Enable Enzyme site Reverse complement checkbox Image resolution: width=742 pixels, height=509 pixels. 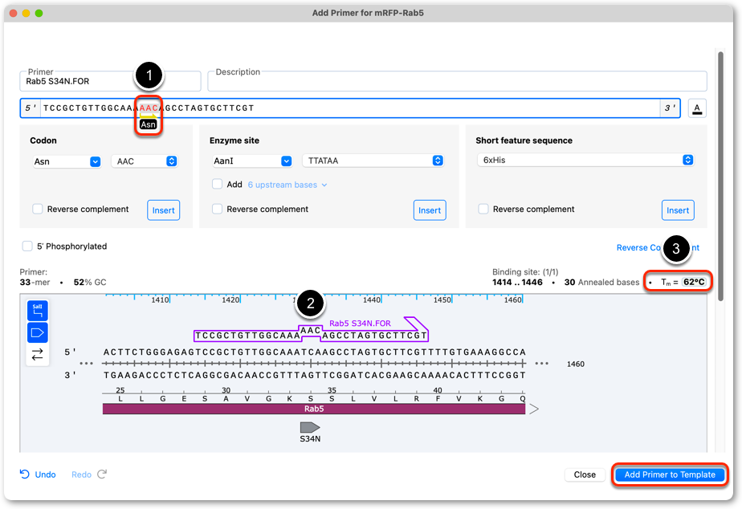pyautogui.click(x=217, y=209)
